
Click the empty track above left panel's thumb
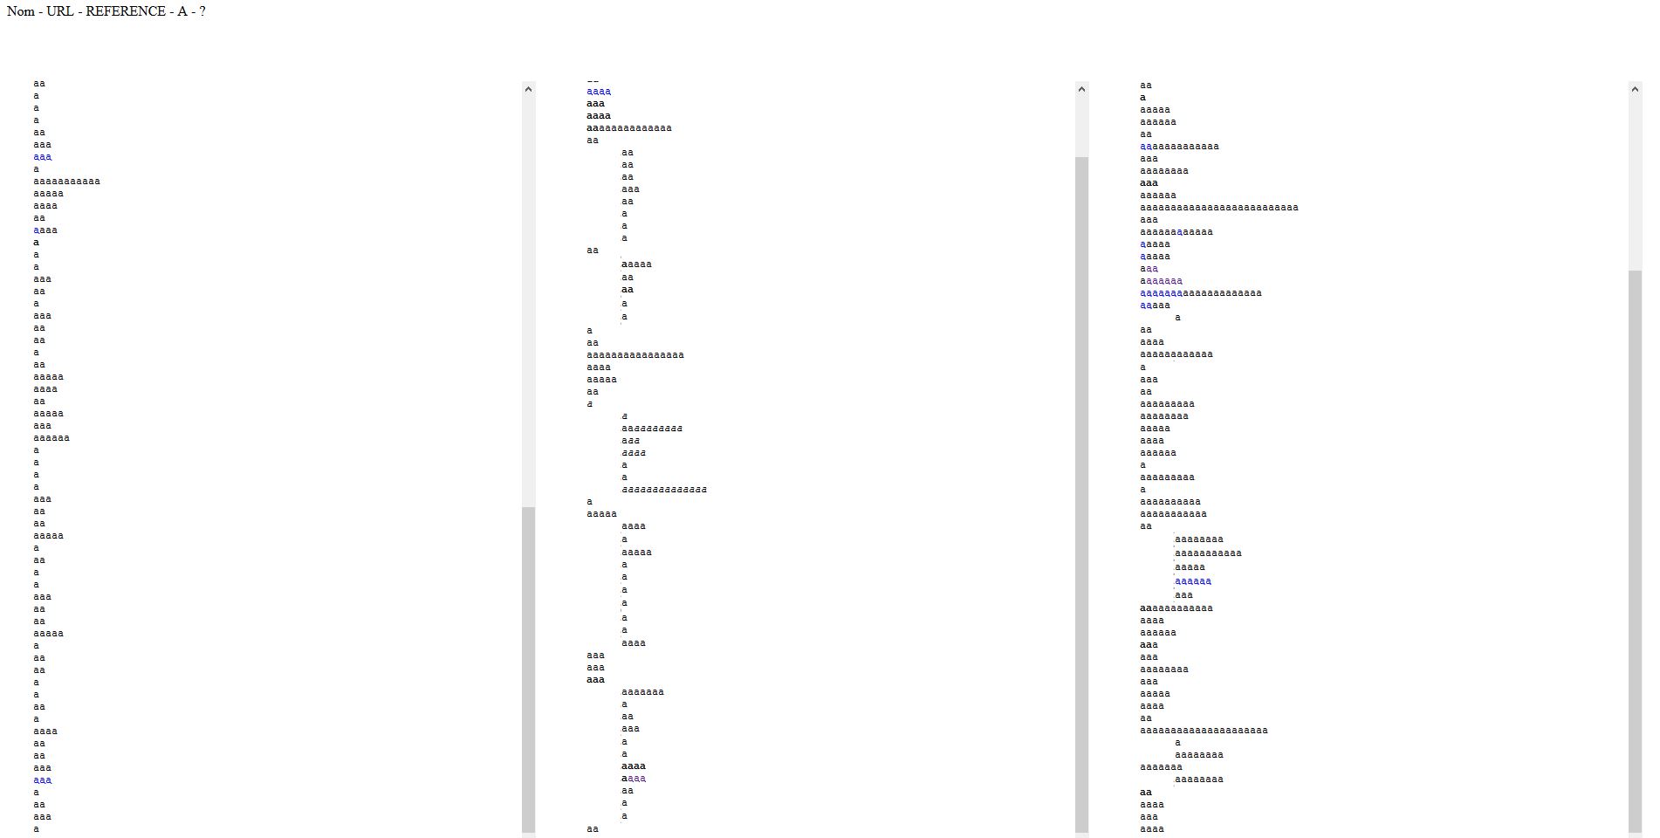coord(528,297)
